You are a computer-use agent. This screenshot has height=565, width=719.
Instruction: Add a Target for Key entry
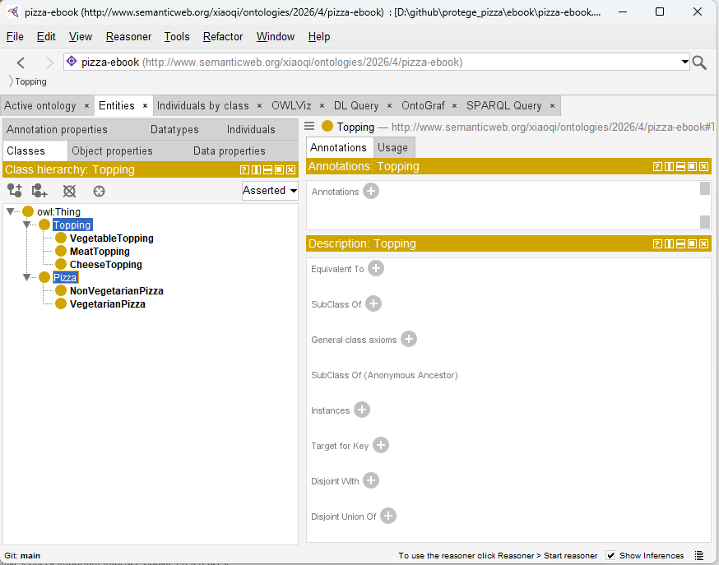tap(381, 445)
